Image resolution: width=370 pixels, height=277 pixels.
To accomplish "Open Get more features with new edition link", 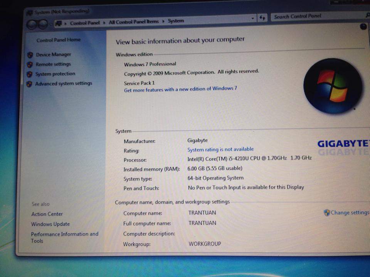I will click(180, 89).
